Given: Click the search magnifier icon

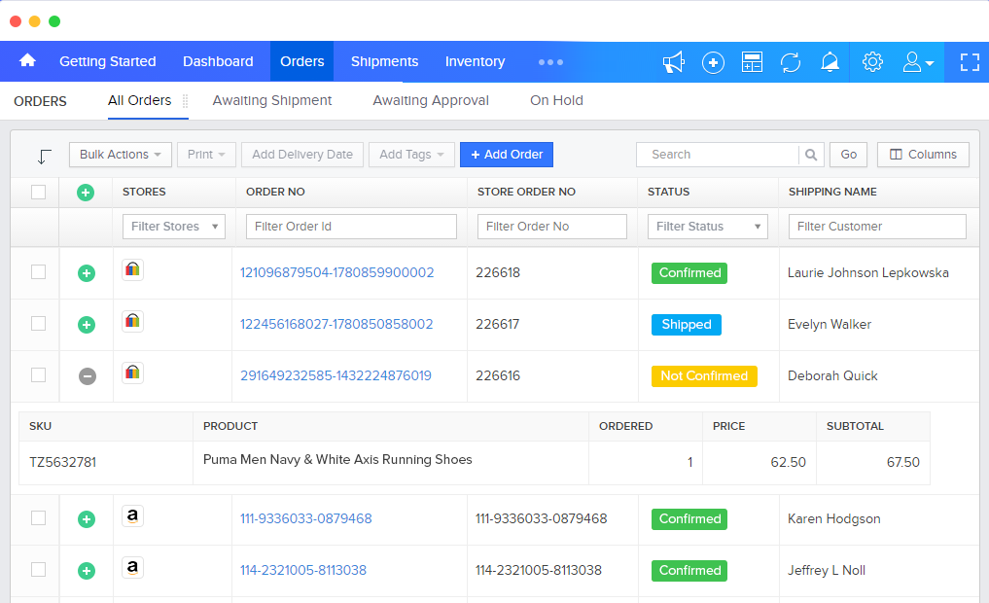Looking at the screenshot, I should tap(811, 155).
